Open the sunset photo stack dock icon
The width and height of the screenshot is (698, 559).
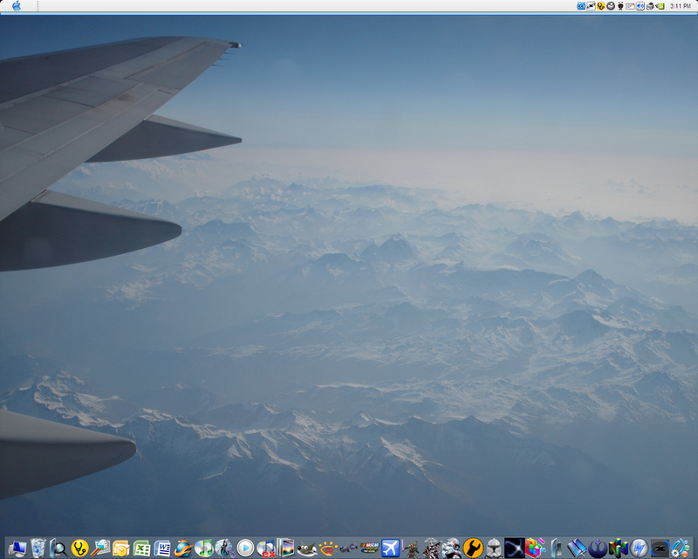coord(286,548)
